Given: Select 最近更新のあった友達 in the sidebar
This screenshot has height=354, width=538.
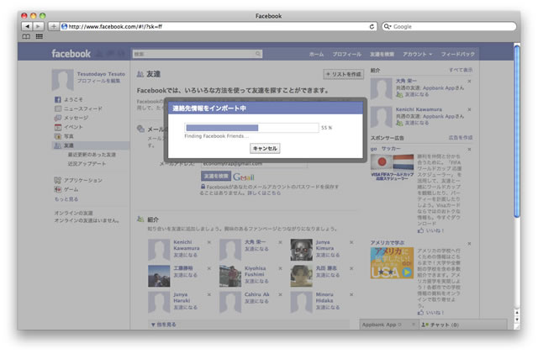Looking at the screenshot, I should click(92, 155).
